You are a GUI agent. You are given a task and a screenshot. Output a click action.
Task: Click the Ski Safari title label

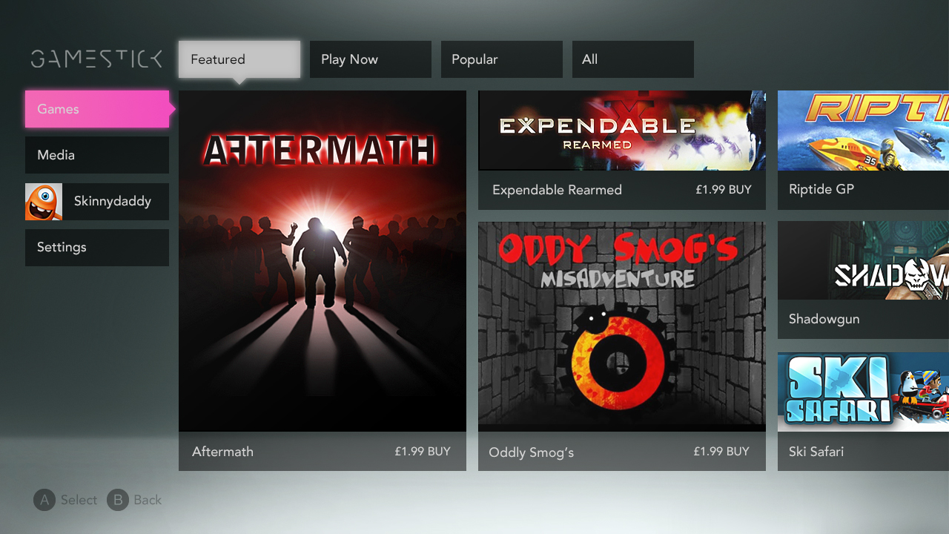tap(816, 451)
